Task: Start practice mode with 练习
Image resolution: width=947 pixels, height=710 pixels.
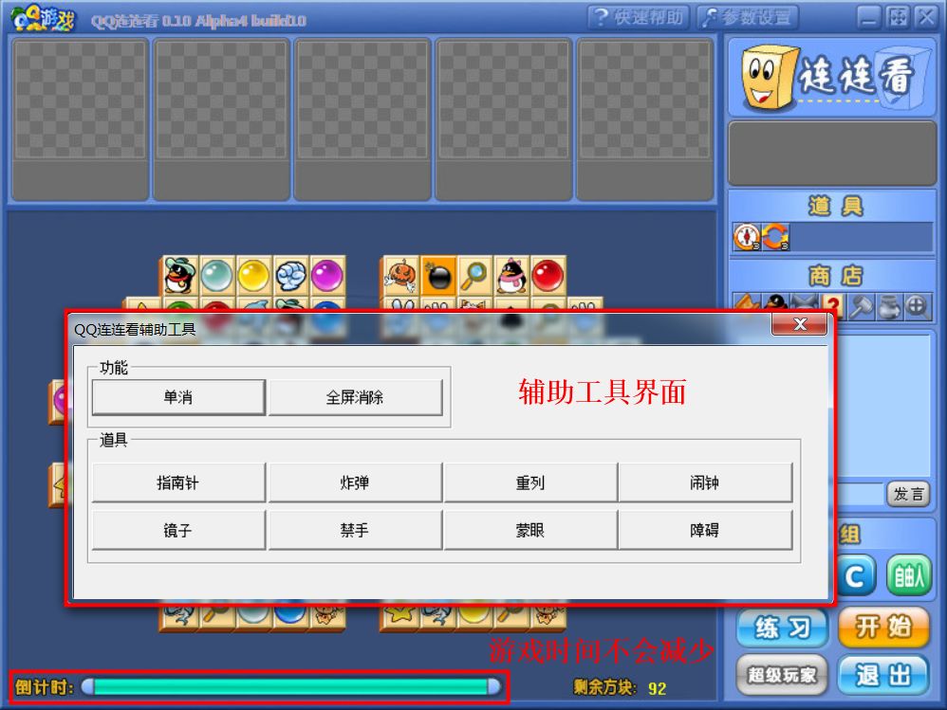Action: [x=782, y=628]
